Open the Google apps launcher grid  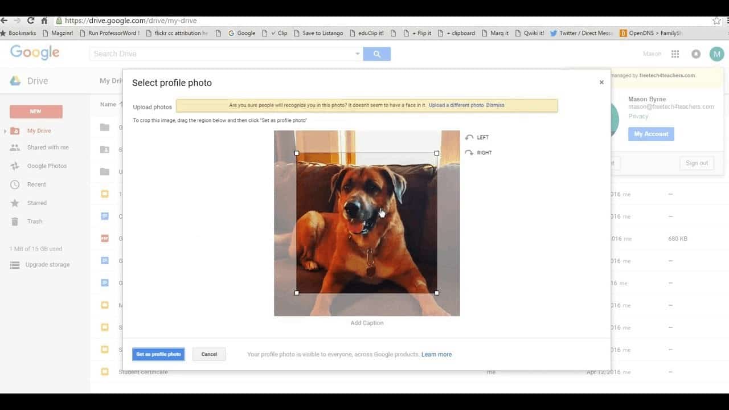(674, 54)
